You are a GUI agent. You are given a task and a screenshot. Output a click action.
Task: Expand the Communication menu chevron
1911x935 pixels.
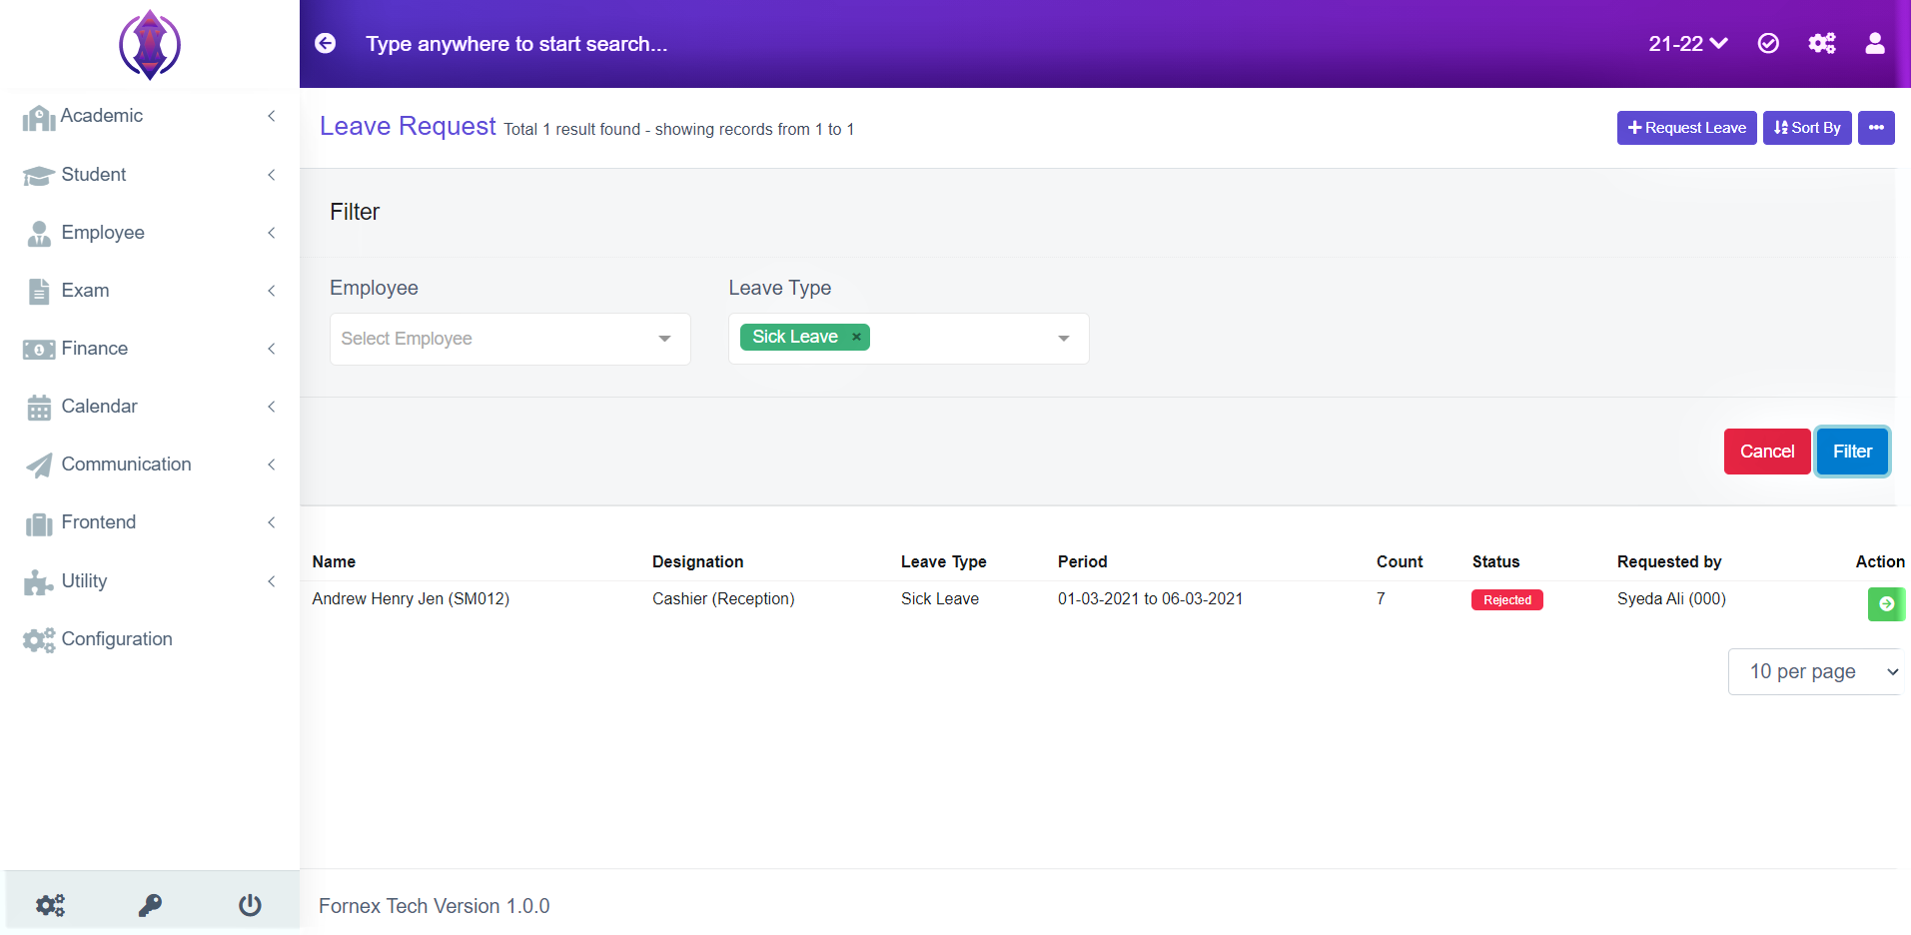pyautogui.click(x=272, y=465)
